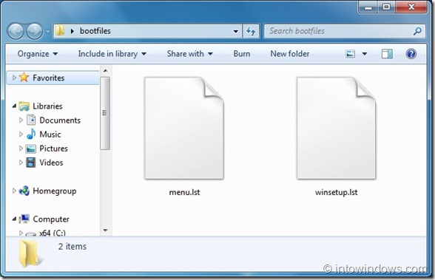Select the menu.lst file icon
This screenshot has width=435, height=280.
[x=184, y=128]
